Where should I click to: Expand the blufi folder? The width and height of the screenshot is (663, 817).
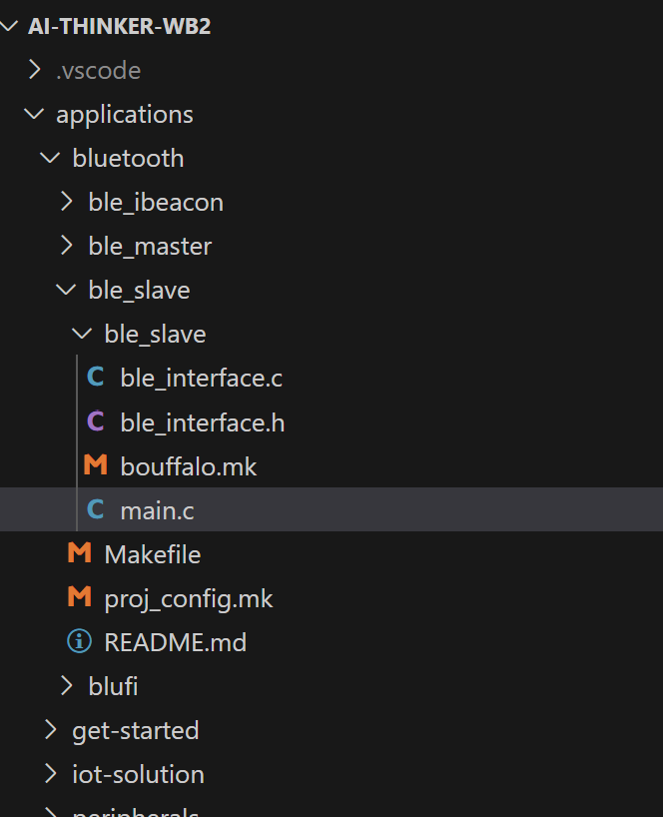(x=113, y=686)
